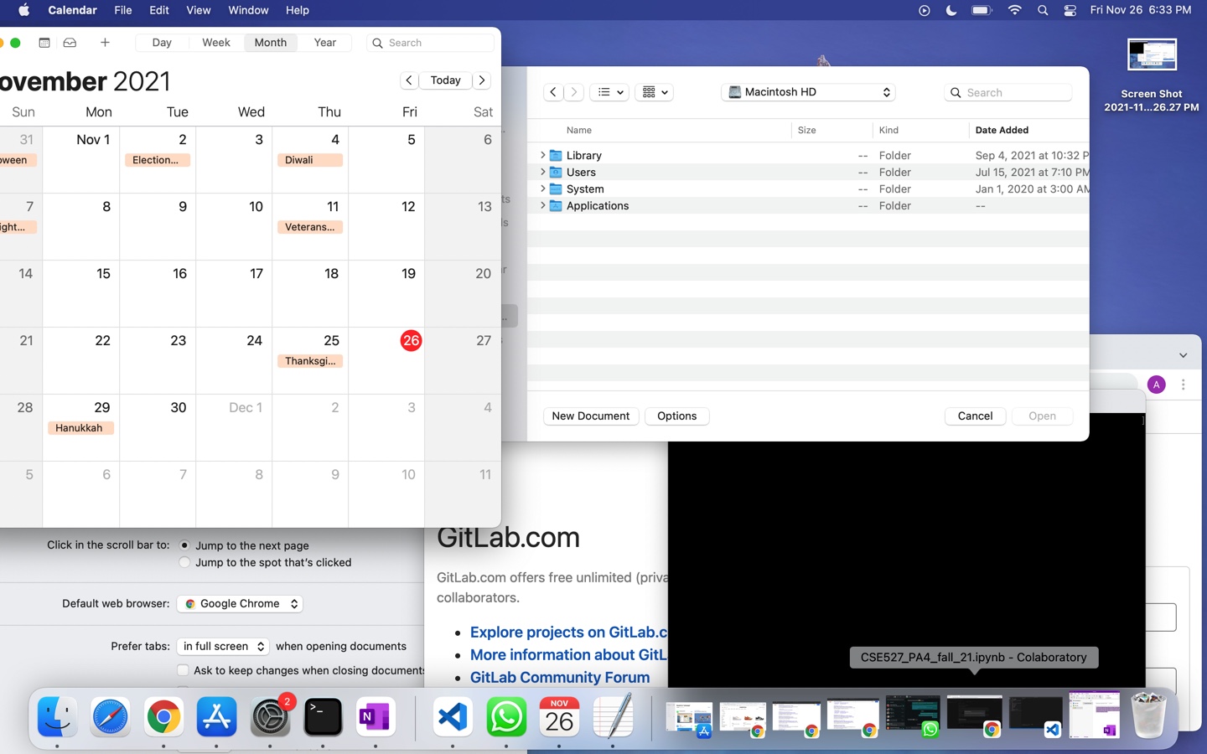
Task: Click the file dialog Search field
Action: click(1008, 92)
